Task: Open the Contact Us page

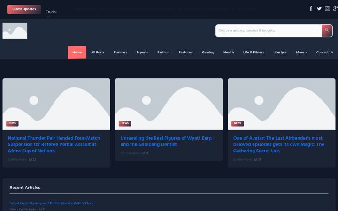Action: pyautogui.click(x=325, y=53)
